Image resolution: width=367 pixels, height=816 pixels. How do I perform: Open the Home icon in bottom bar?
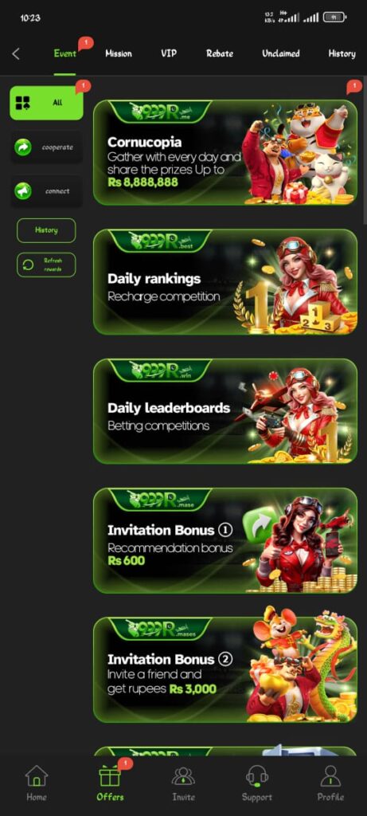click(x=37, y=775)
